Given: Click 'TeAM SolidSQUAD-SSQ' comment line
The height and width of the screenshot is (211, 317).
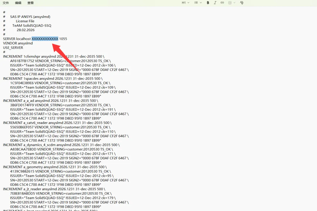Looking at the screenshot, I should pyautogui.click(x=32, y=26).
